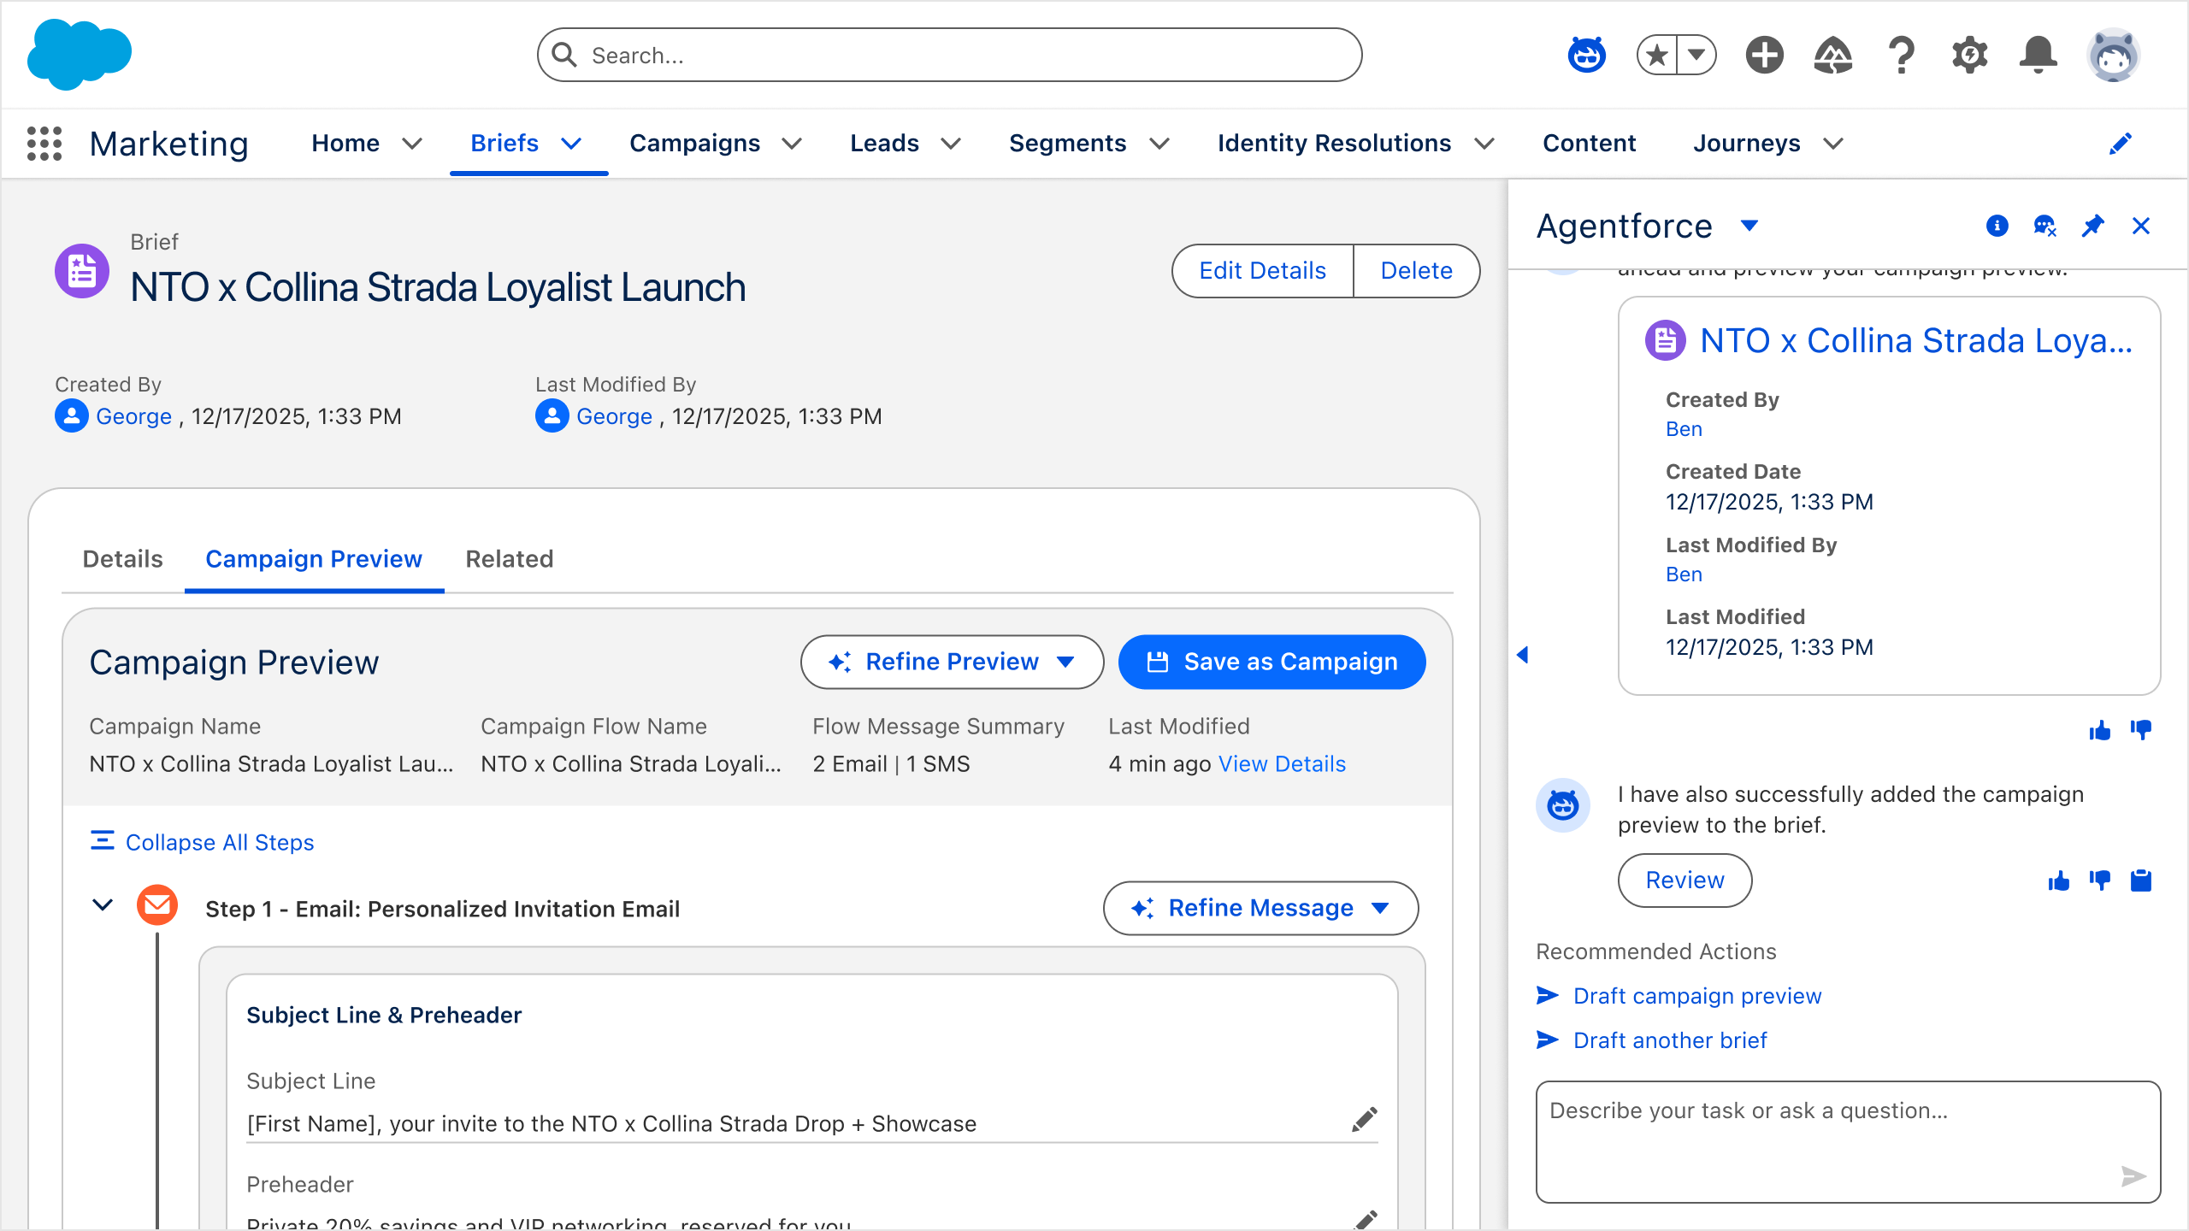
Task: Open the user profile avatar
Action: 2113,56
